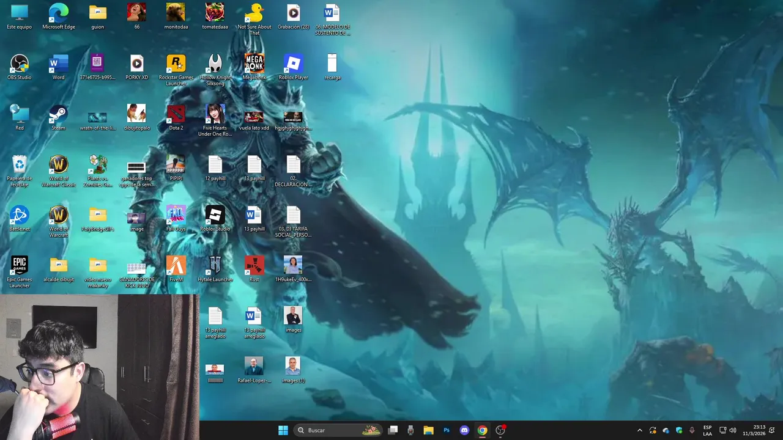Launch Battle.net shortcut
This screenshot has height=440, width=783.
(20, 219)
